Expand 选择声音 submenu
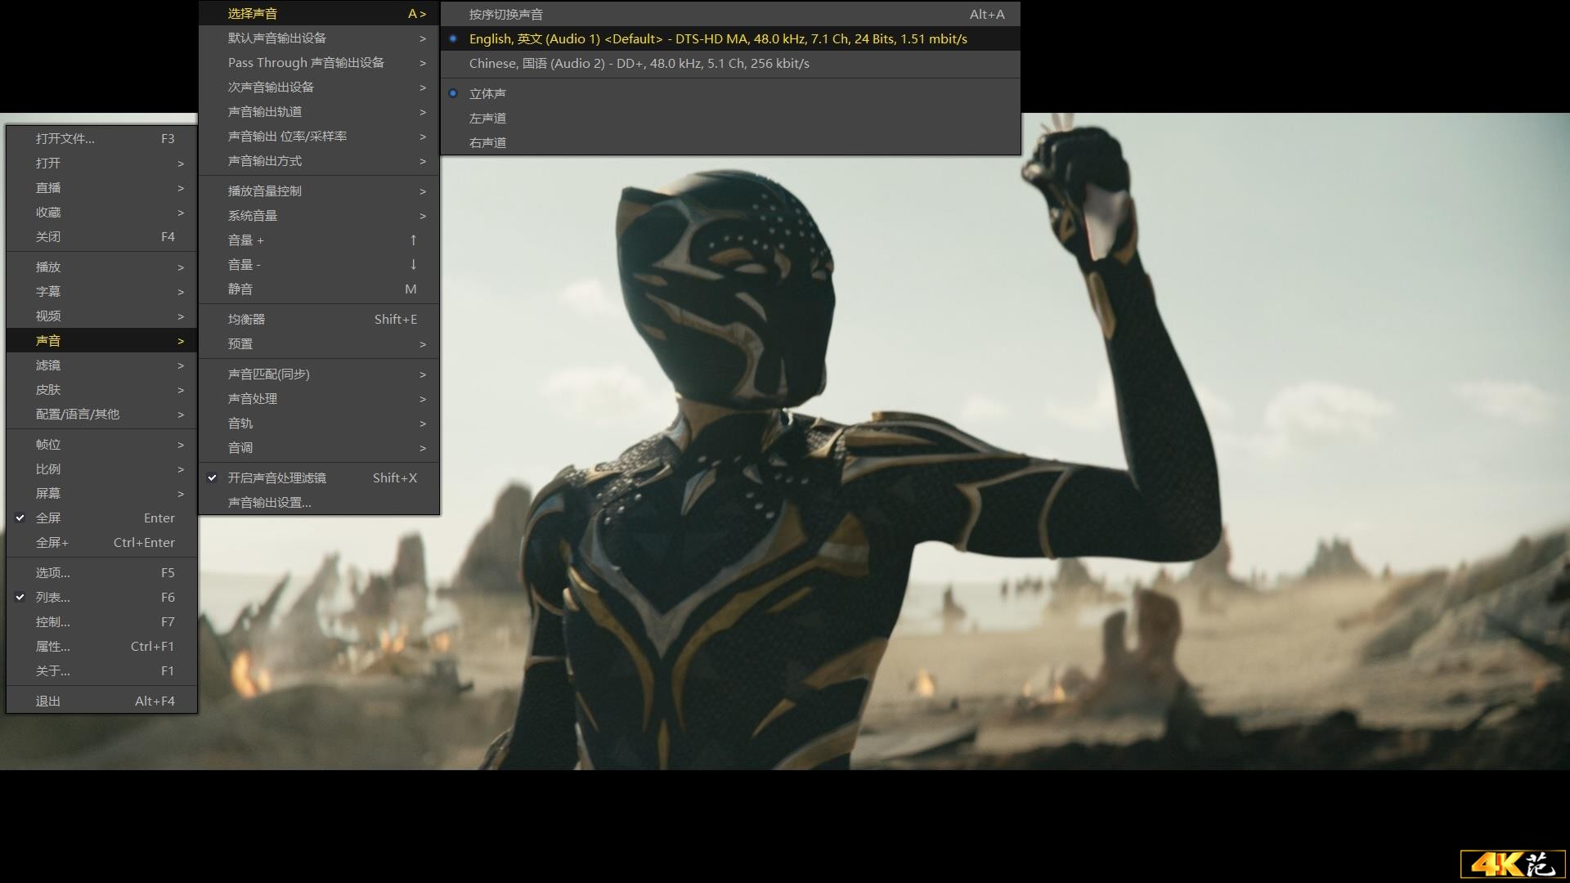The height and width of the screenshot is (883, 1570). pyautogui.click(x=319, y=13)
